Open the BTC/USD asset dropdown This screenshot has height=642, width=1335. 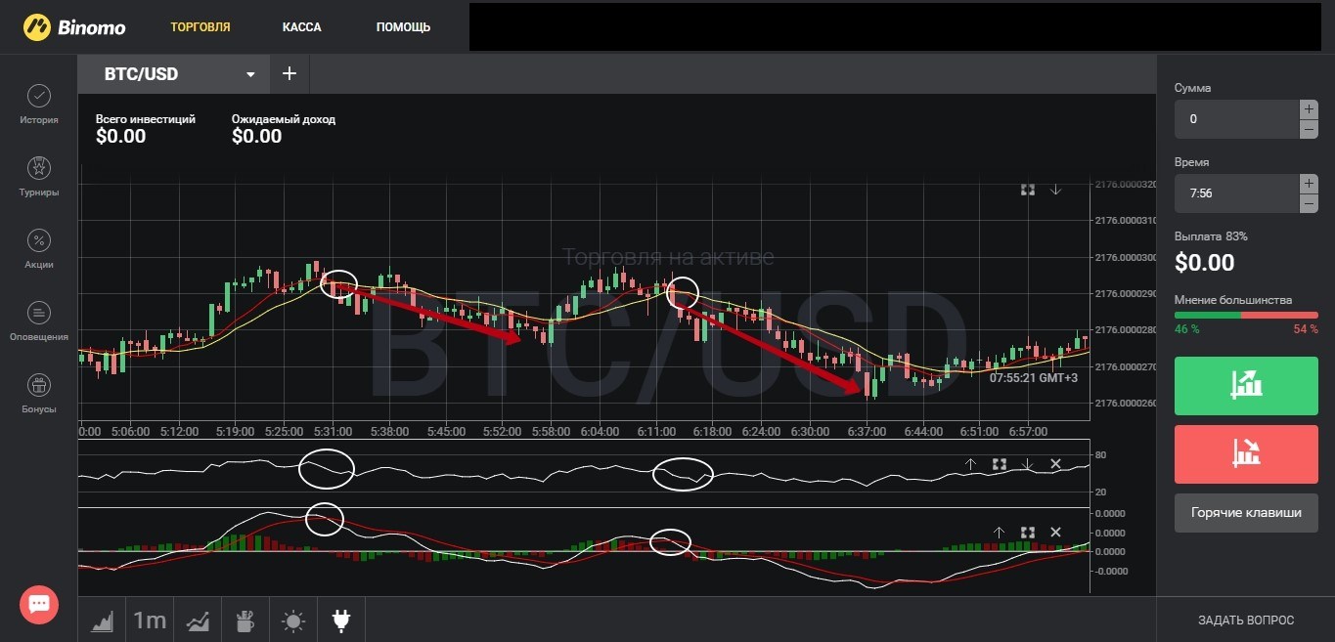[x=174, y=73]
